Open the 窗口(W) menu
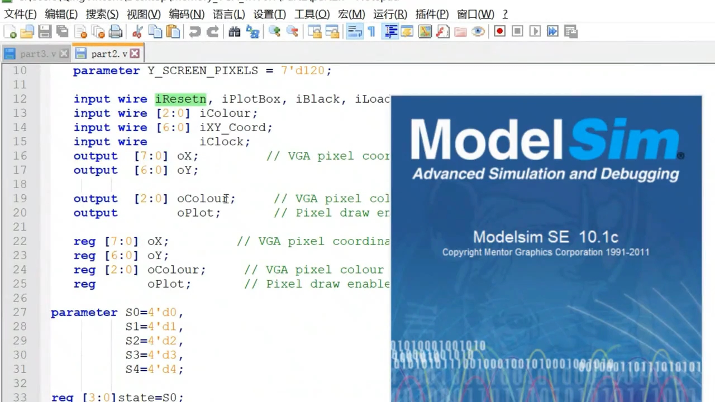 click(475, 14)
